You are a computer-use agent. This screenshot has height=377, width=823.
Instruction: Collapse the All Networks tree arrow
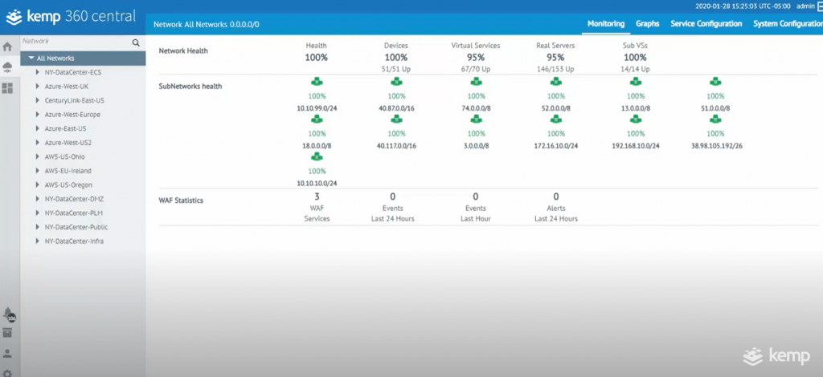point(31,58)
